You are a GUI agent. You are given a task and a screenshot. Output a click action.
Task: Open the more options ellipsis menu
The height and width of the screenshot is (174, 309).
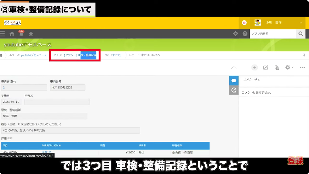[302, 67]
